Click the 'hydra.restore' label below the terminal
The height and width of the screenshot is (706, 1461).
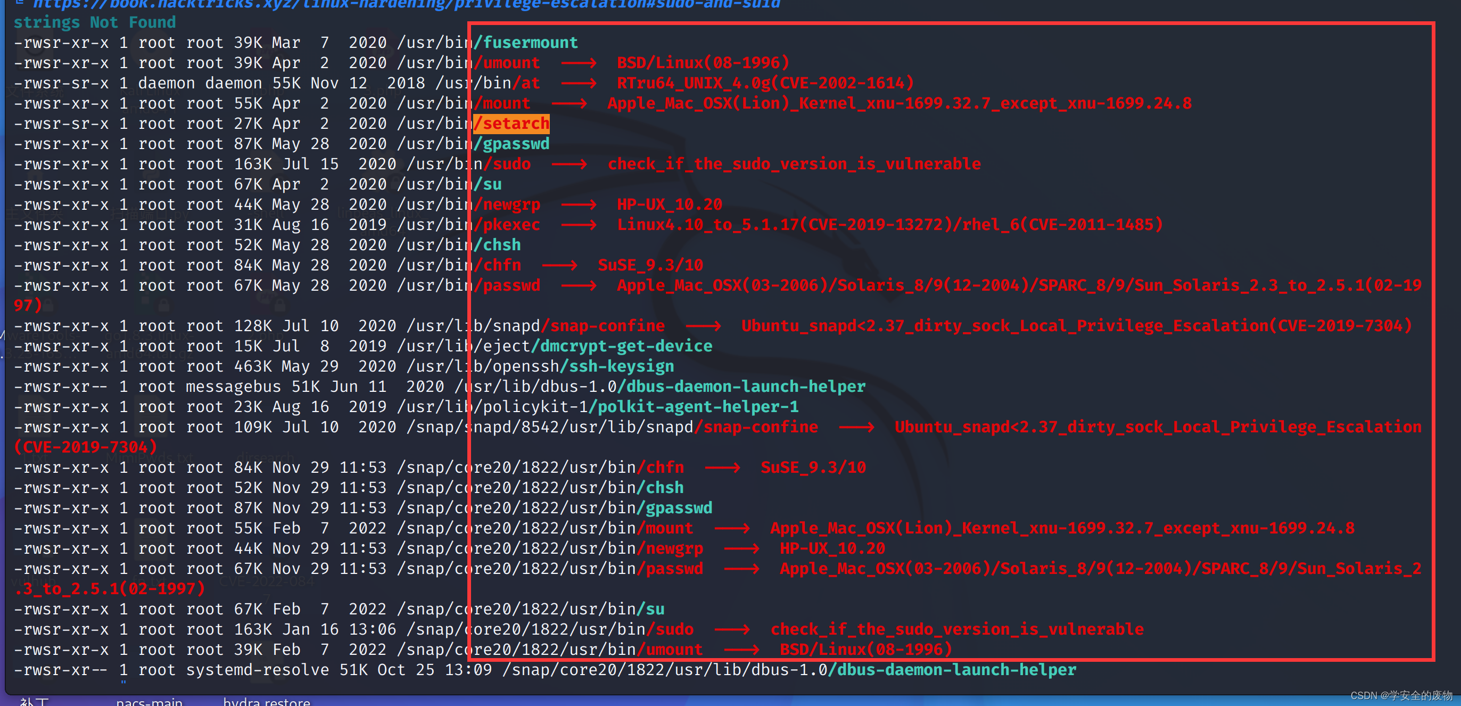pos(267,702)
